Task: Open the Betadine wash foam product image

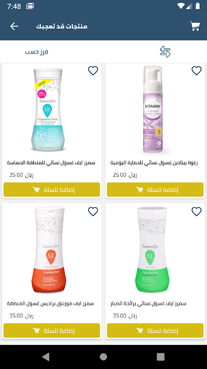Action: tap(153, 109)
